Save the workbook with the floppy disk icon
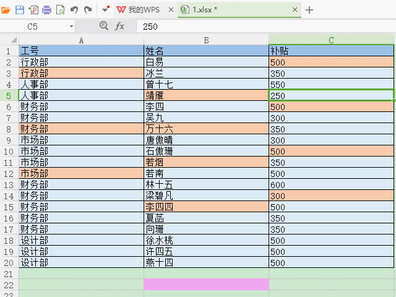Viewport: 396px width, 297px height. click(19, 10)
